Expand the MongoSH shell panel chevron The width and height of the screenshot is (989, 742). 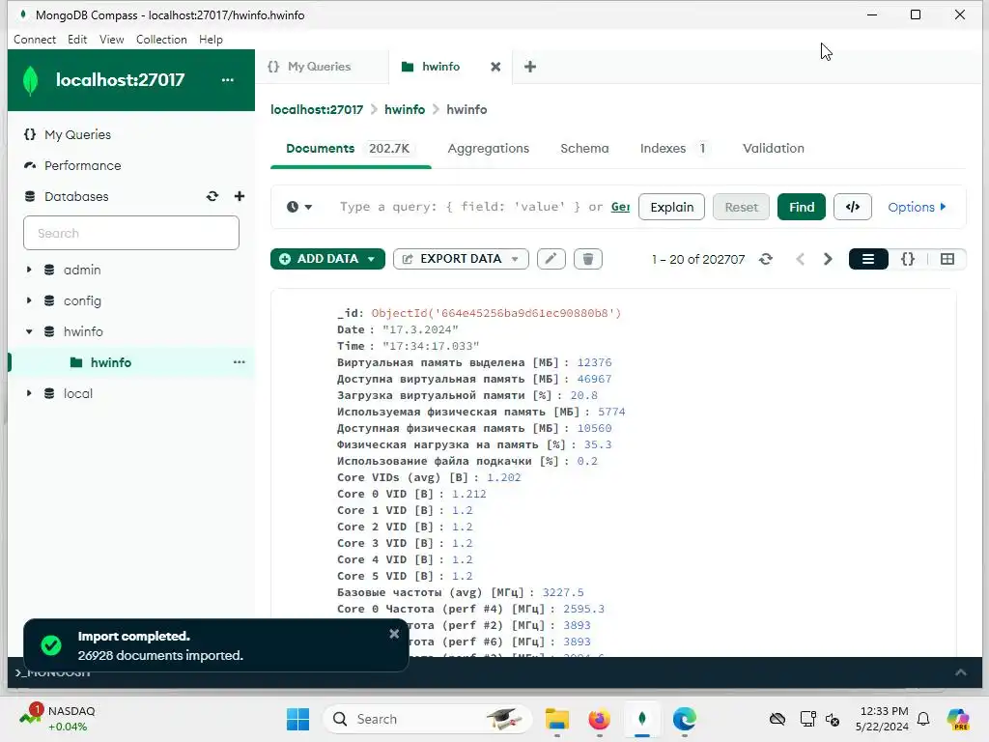coord(961,672)
